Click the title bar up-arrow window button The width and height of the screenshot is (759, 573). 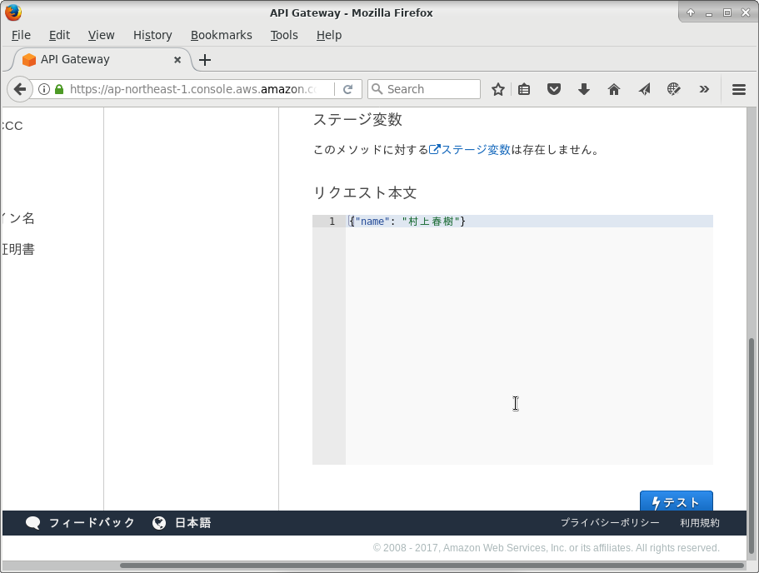tap(691, 12)
